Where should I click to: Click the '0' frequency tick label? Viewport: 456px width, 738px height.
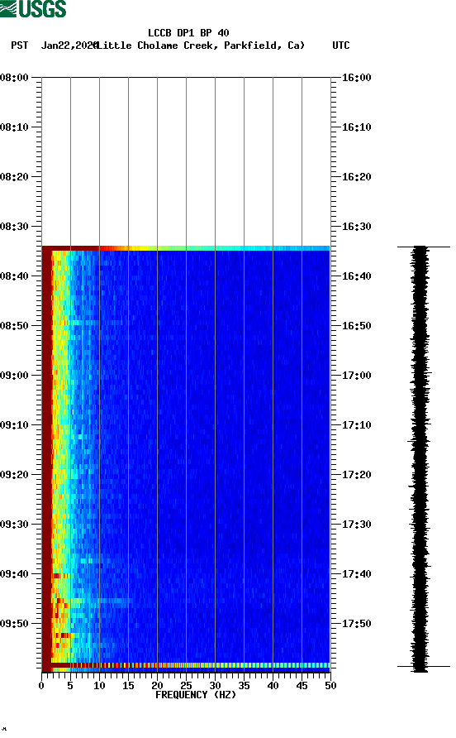[x=41, y=686]
